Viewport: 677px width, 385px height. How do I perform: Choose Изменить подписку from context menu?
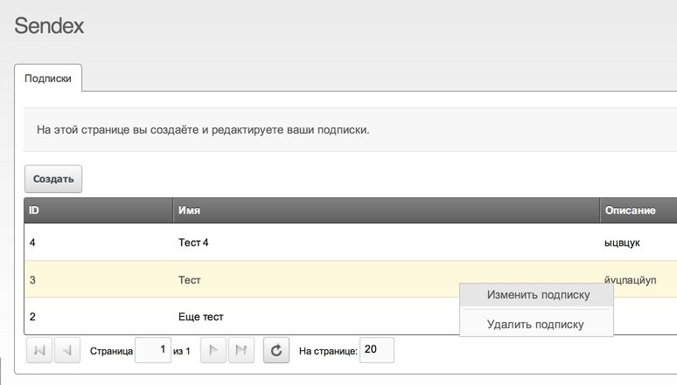(537, 295)
